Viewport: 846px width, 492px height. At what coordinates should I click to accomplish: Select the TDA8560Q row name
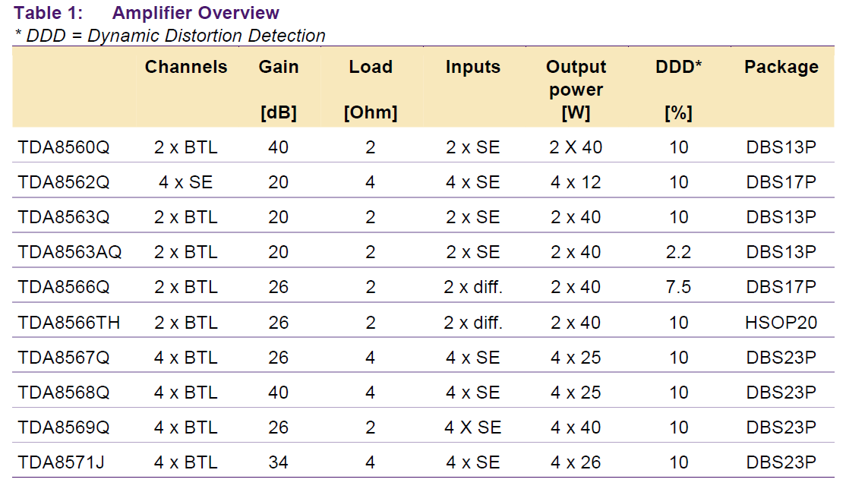64,147
